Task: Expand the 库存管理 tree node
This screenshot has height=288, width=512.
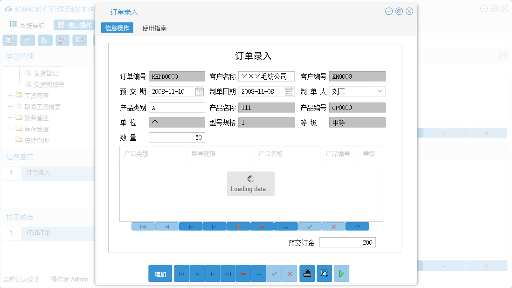Action: pos(11,129)
